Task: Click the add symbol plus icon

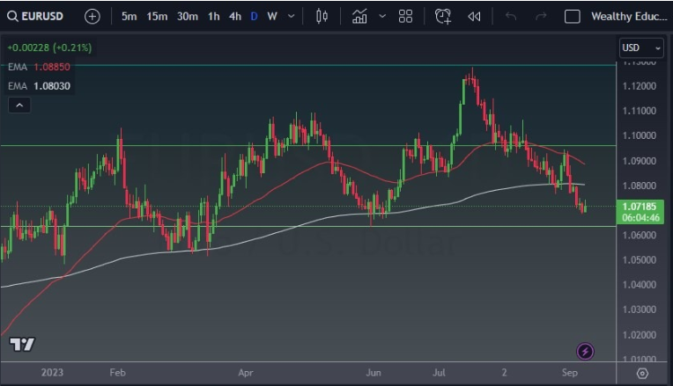Action: pos(92,16)
